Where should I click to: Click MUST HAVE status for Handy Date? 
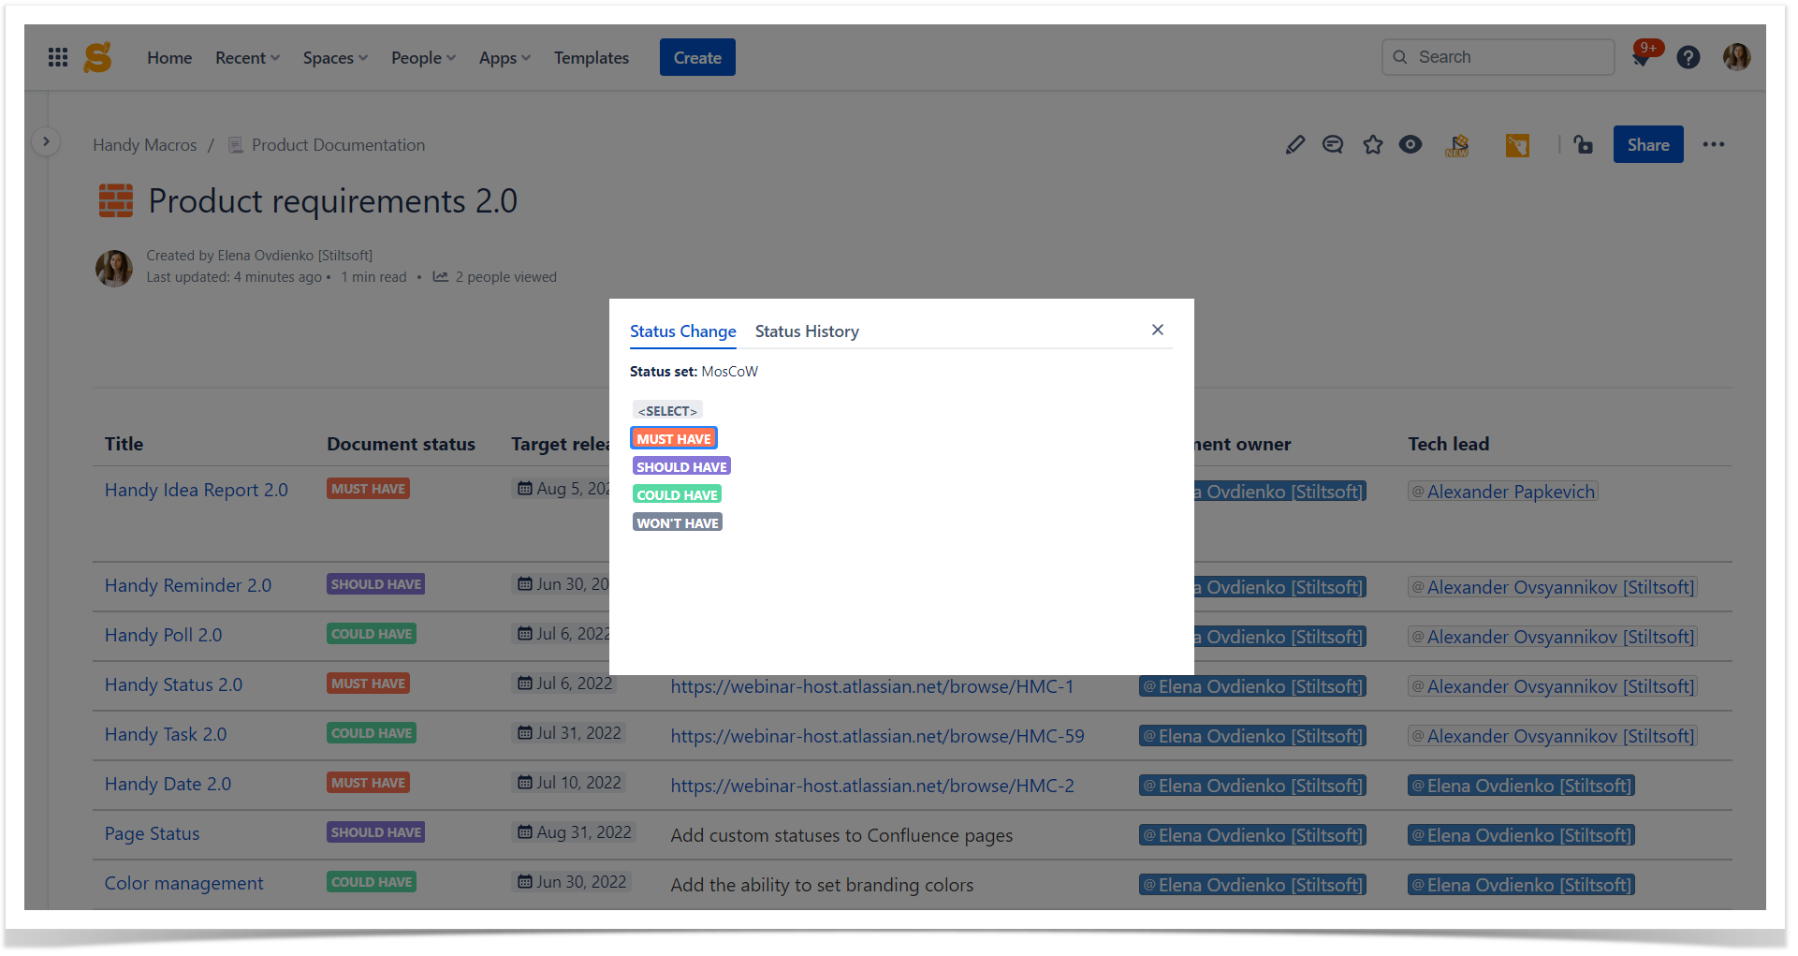click(x=369, y=783)
